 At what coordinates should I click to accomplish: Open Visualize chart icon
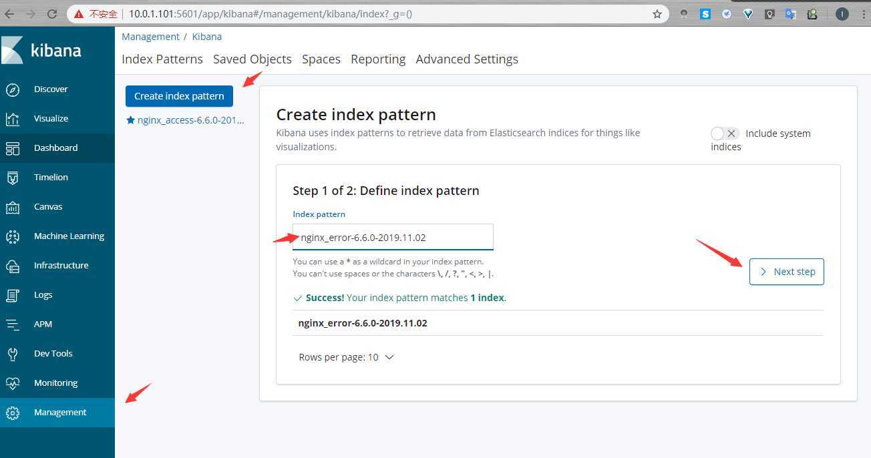coord(13,119)
